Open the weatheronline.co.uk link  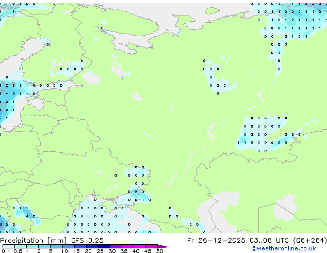click(x=284, y=248)
